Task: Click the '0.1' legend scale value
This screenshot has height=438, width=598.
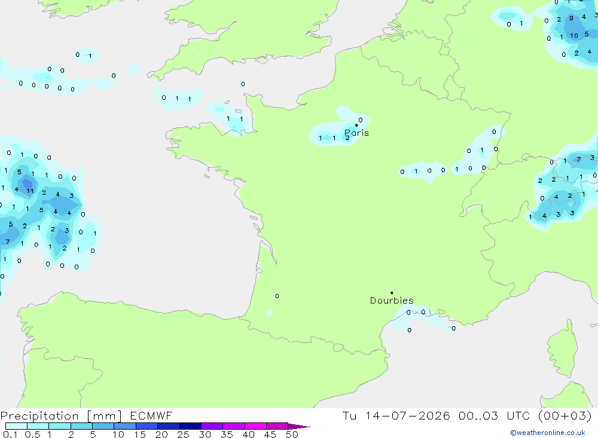Action: click(10, 434)
